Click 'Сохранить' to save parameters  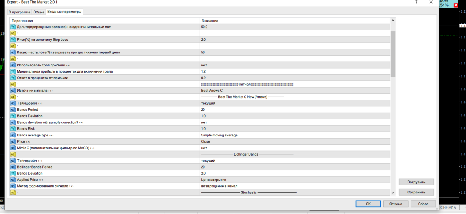tap(416, 192)
